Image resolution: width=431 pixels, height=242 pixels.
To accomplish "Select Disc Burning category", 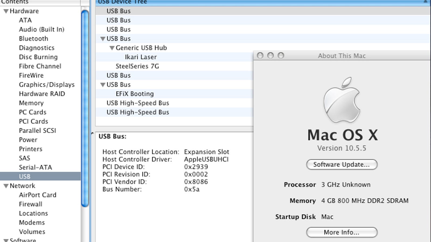I will click(38, 57).
